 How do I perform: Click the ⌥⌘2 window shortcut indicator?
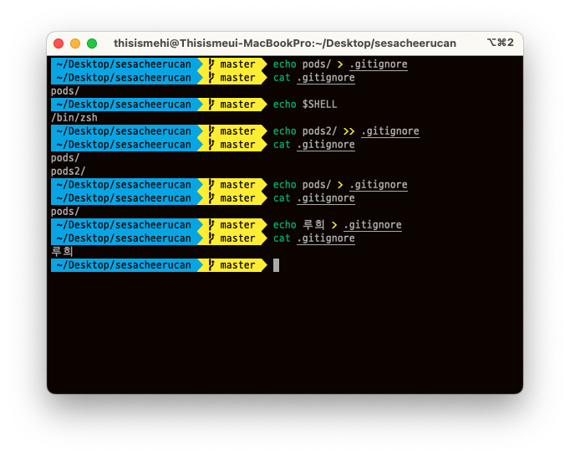point(500,43)
